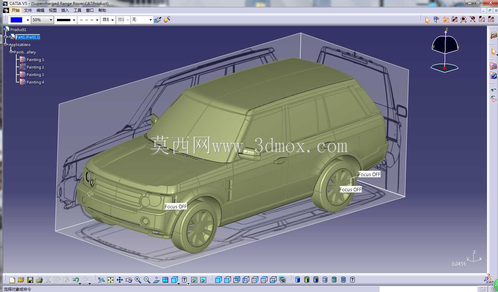The height and width of the screenshot is (292, 498).
Task: Apply the wireframe render style cylinder
Action: pyautogui.click(x=343, y=280)
